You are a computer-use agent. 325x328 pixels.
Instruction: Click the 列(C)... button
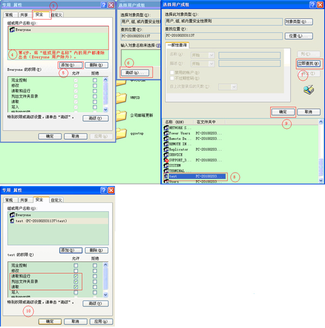(x=309, y=54)
